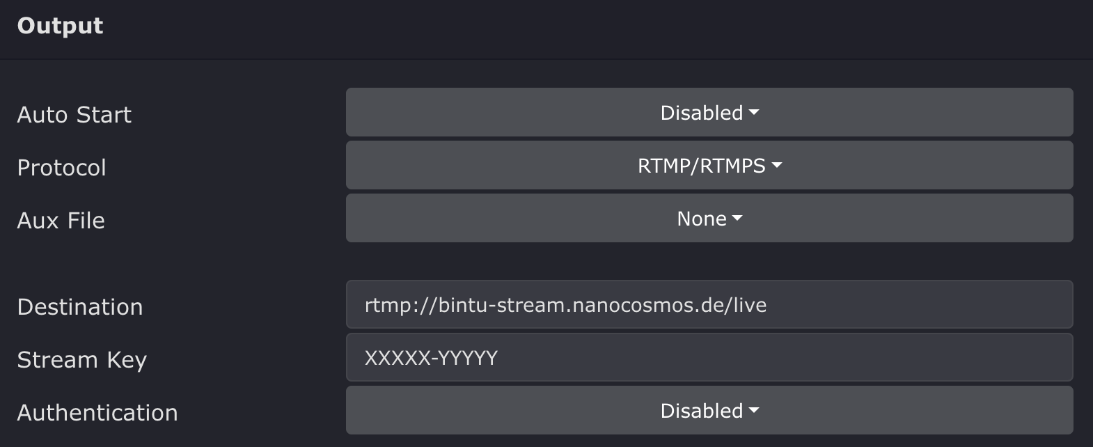1093x447 pixels.
Task: Click the caret arrow next to None
Action: tap(737, 219)
